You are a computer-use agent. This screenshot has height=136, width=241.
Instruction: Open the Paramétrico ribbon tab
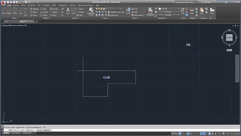coord(31,5)
